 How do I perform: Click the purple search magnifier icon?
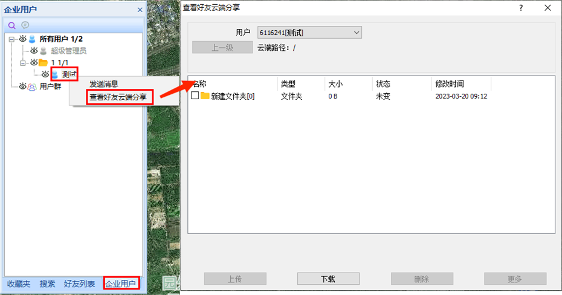coord(11,25)
